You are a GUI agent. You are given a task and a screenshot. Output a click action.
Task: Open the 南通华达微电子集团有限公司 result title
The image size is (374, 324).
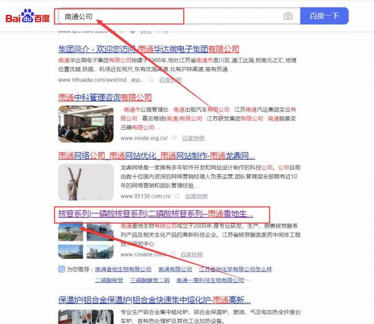tap(148, 49)
